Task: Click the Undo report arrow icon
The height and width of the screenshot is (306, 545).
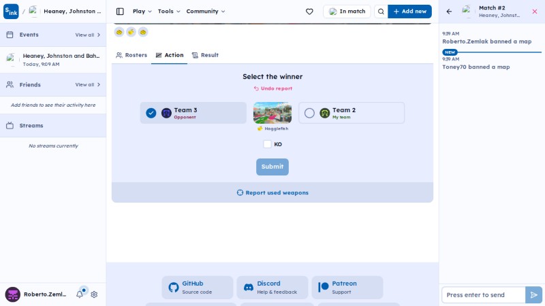Action: tap(256, 88)
